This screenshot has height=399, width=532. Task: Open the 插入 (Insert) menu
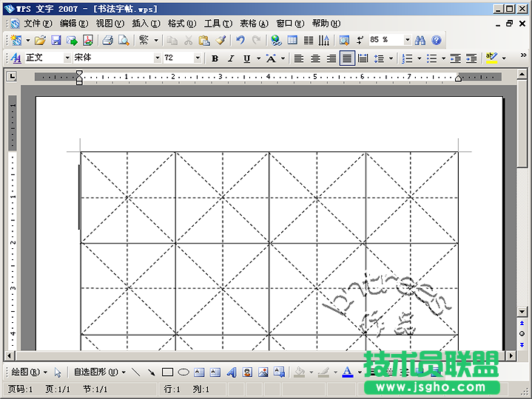click(146, 24)
